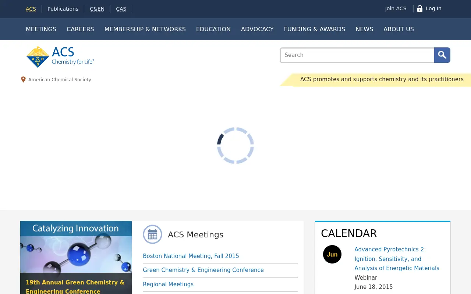Click Join ACS
This screenshot has width=471, height=294.
pos(396,8)
